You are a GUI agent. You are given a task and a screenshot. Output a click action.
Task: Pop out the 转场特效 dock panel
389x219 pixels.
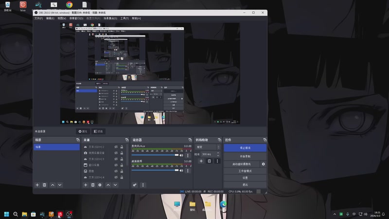point(219,140)
